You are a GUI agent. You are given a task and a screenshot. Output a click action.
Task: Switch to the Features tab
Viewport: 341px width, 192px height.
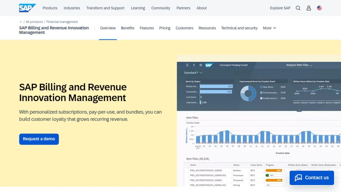coord(147,28)
